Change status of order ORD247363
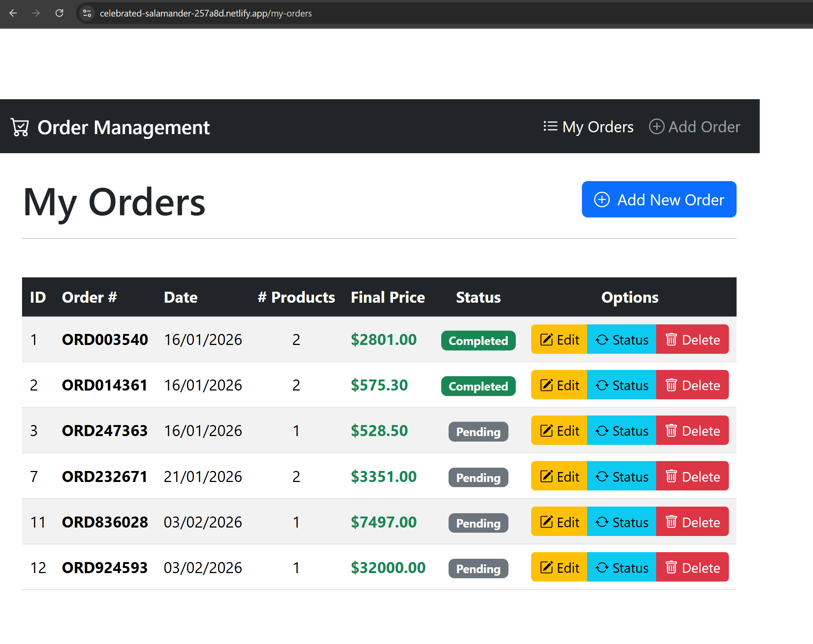This screenshot has height=644, width=813. (x=622, y=431)
